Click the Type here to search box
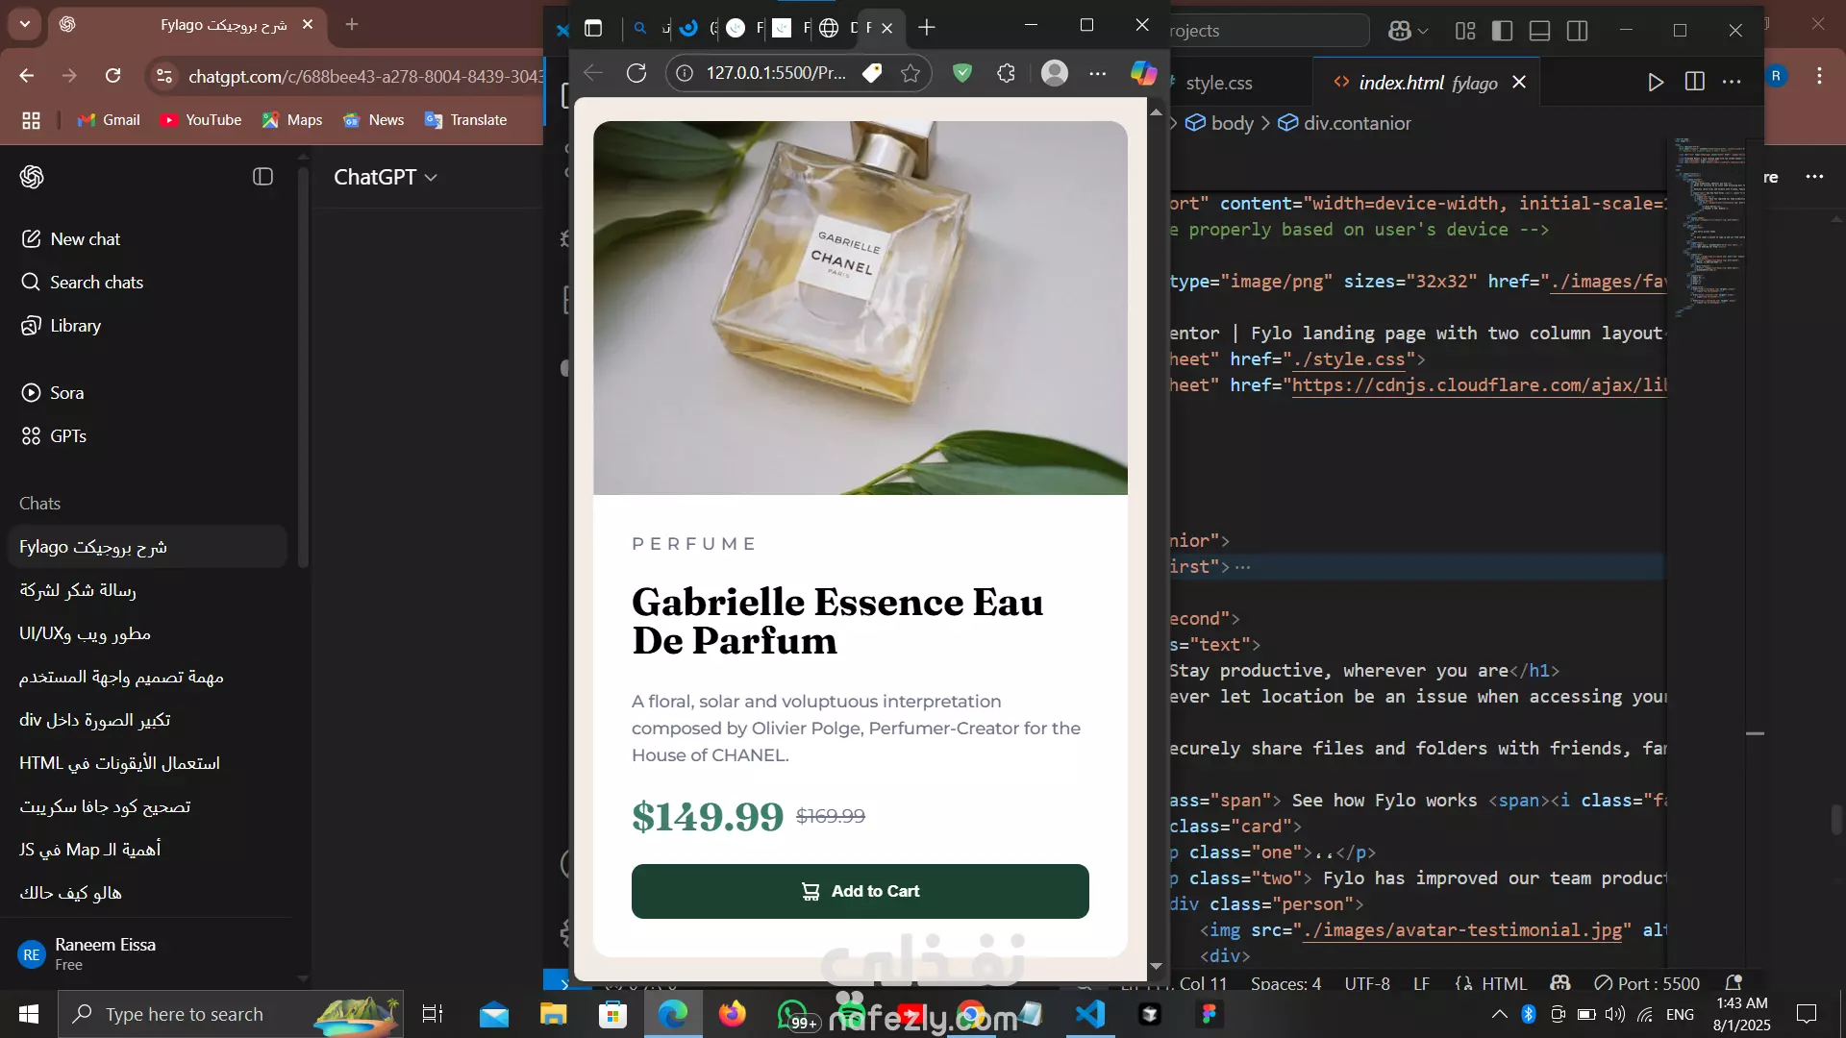The height and width of the screenshot is (1038, 1846). coord(231,1014)
